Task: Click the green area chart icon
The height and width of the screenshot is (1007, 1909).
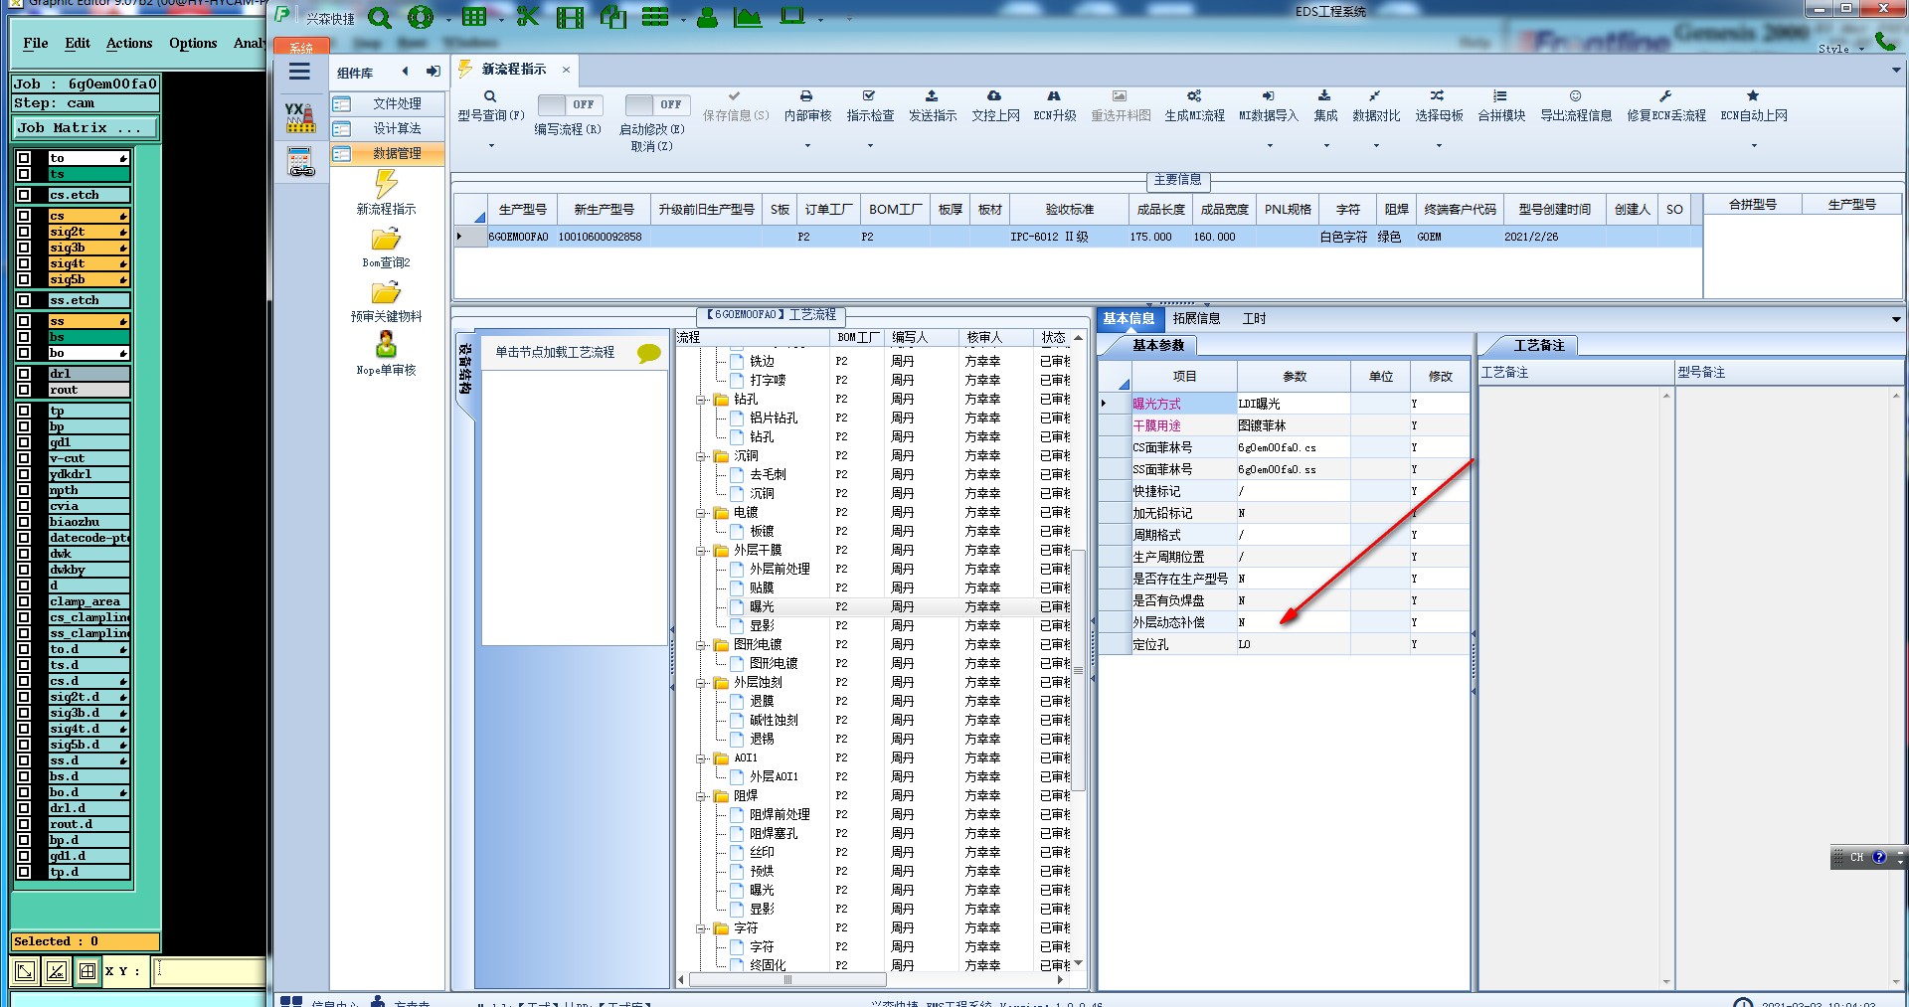Action: click(x=748, y=17)
